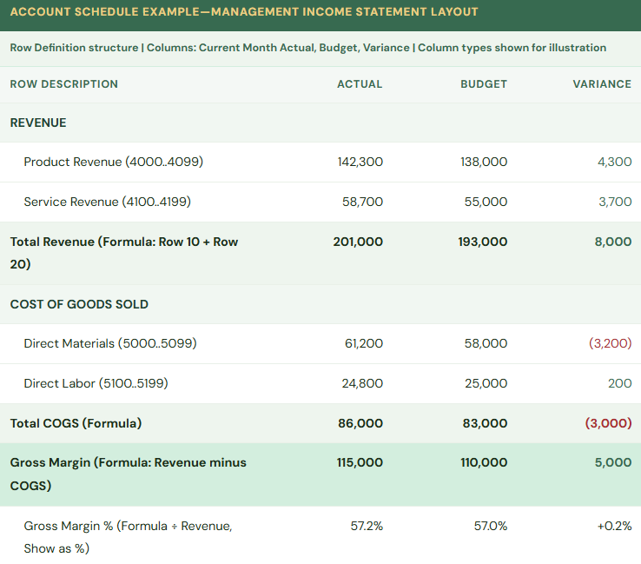Viewport: 641px width, 564px height.
Task: Click the Product Revenue actual value 142,300
Action: (x=360, y=162)
